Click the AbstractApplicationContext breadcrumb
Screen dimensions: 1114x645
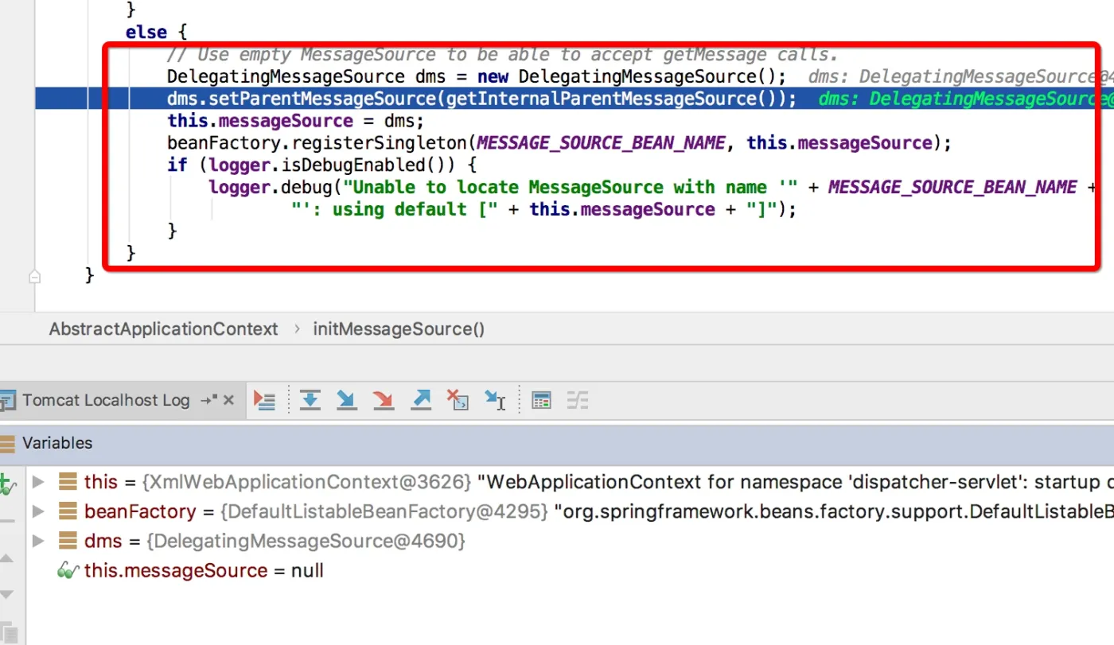click(x=163, y=329)
